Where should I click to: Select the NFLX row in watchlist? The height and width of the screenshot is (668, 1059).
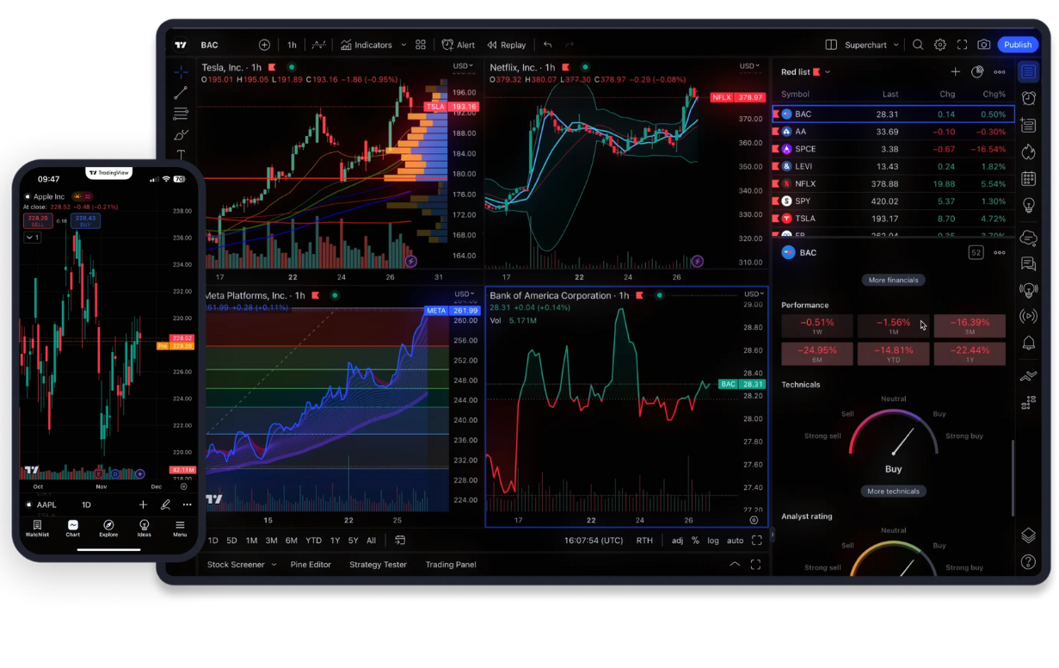pyautogui.click(x=892, y=183)
